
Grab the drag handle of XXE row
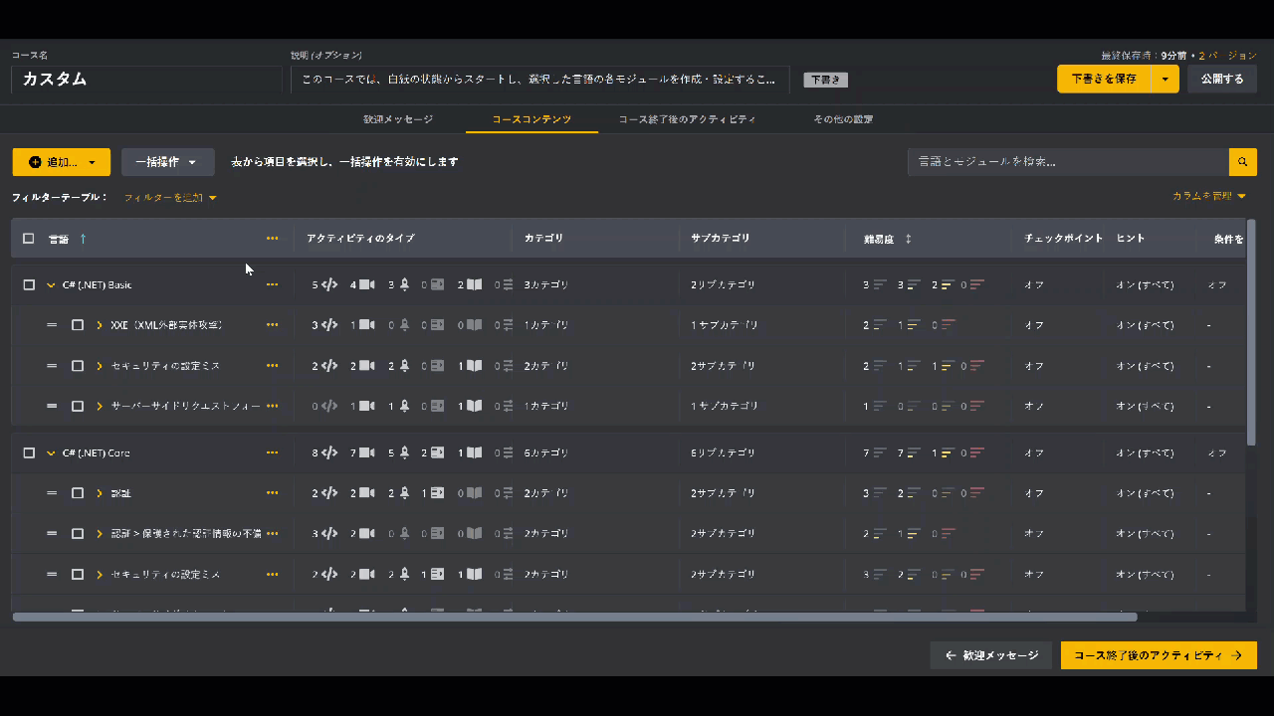click(52, 325)
